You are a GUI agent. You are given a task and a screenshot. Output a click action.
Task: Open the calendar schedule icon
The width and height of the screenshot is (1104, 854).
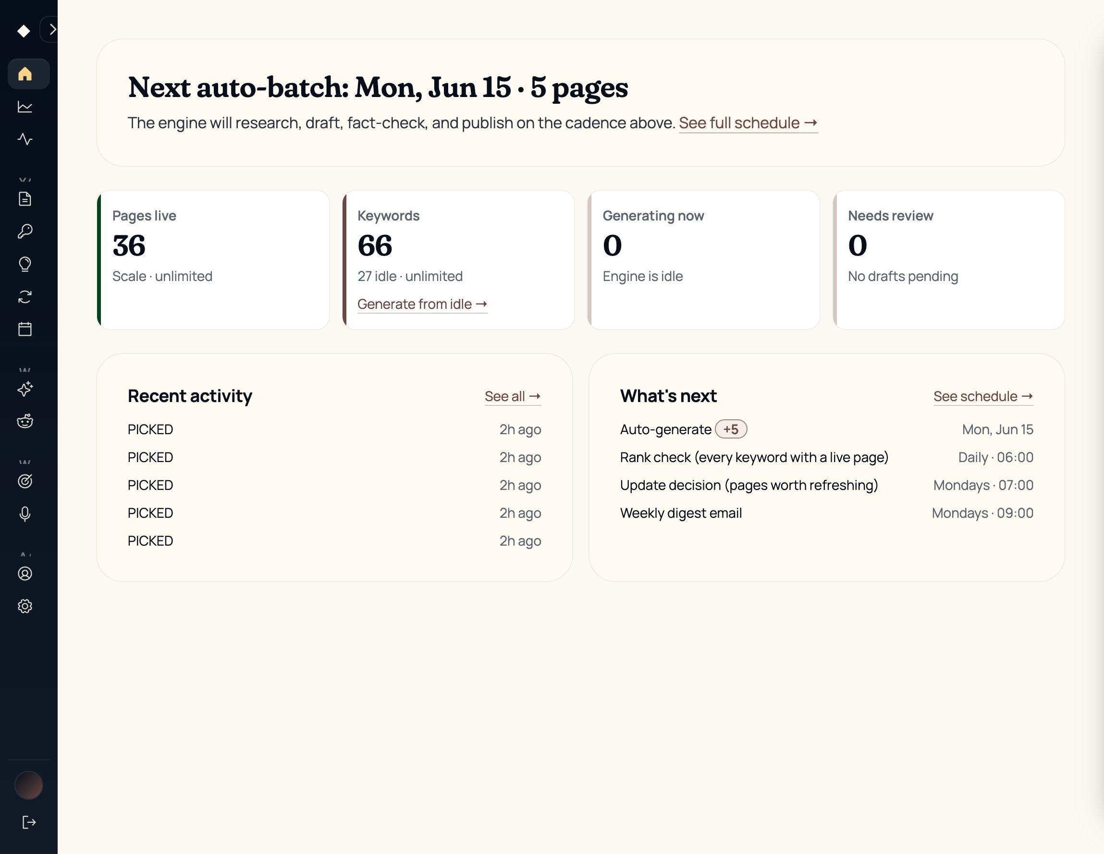[x=25, y=329]
